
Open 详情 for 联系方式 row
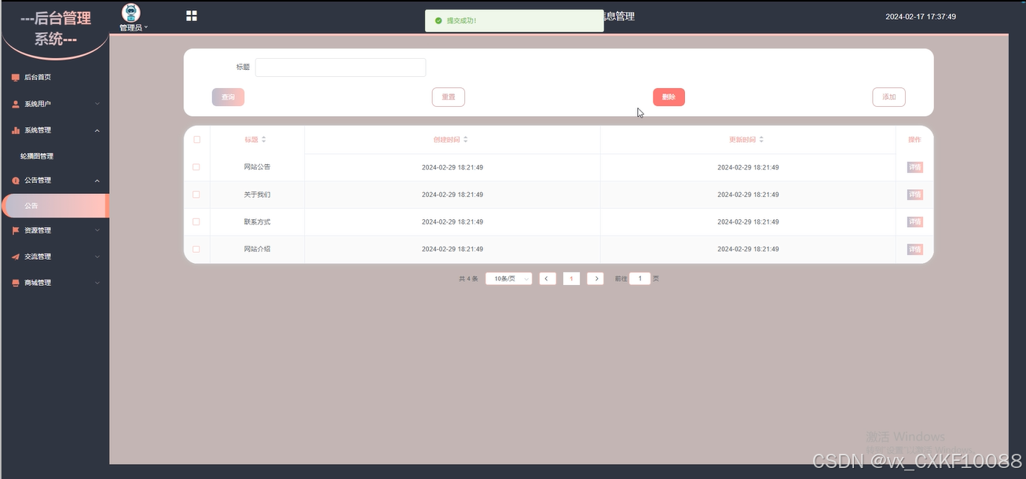tap(914, 222)
